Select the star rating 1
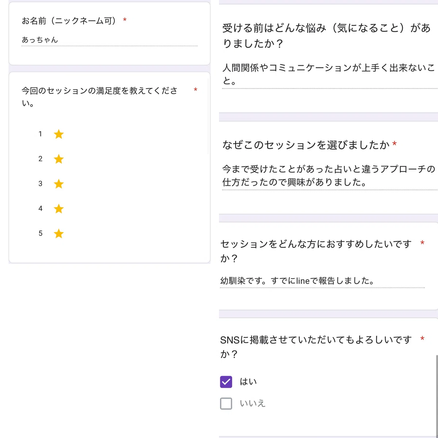Image resolution: width=438 pixels, height=438 pixels. [59, 134]
